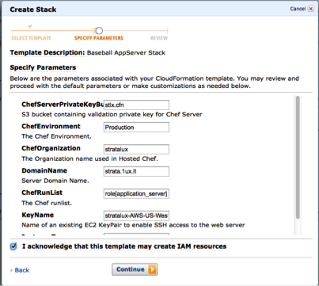Focus the KeyName input field
Screen dimensions: 319x286
click(136, 215)
